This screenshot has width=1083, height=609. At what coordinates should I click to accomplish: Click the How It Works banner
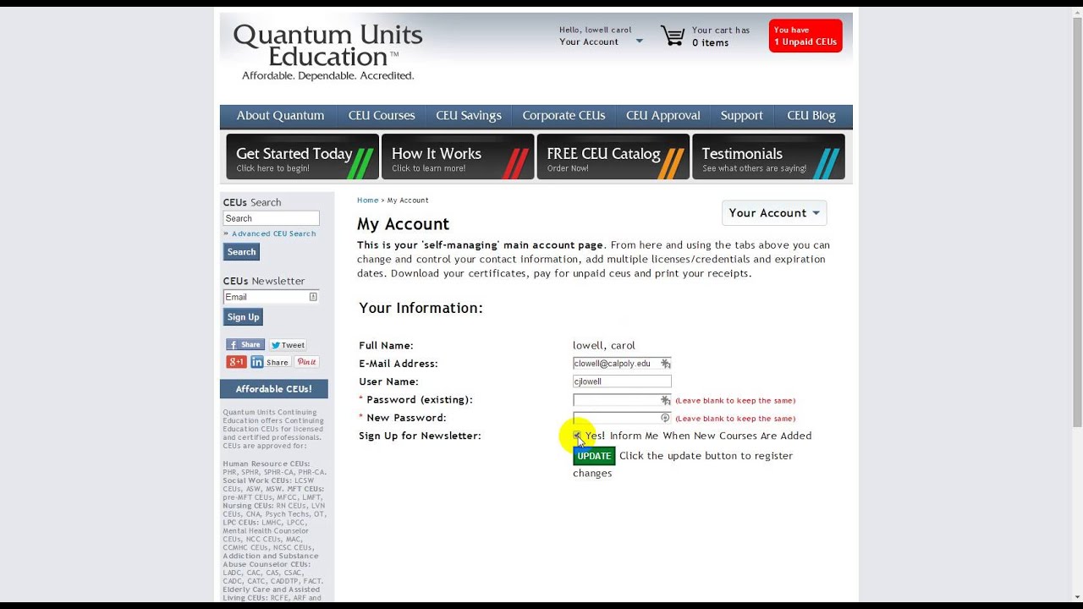pyautogui.click(x=458, y=156)
